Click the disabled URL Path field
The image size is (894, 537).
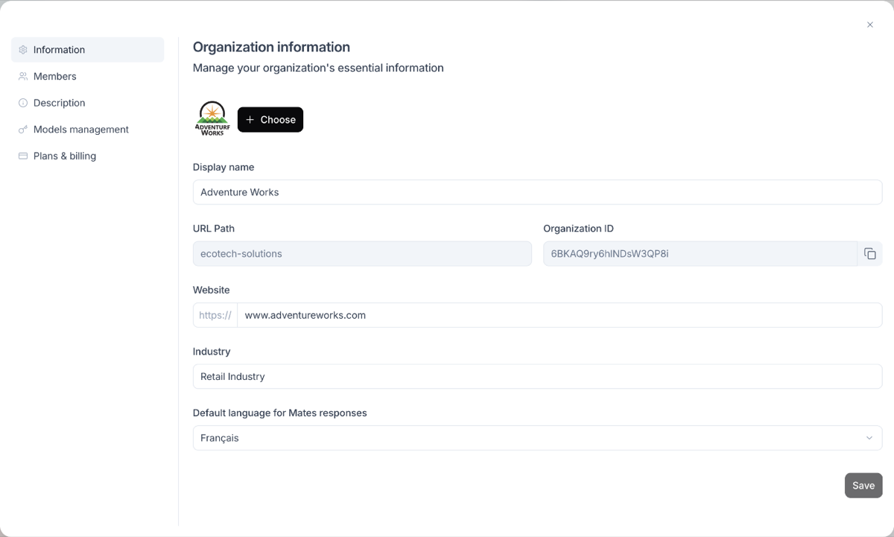(x=362, y=254)
